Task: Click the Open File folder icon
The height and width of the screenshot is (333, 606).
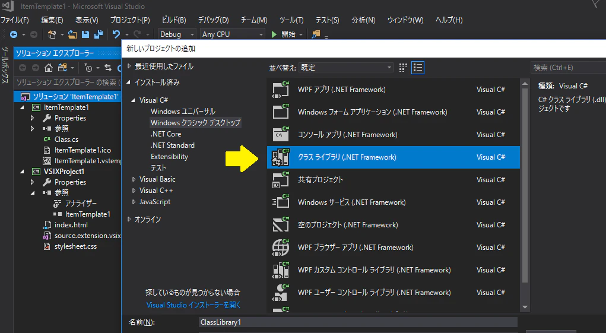Action: pyautogui.click(x=72, y=34)
